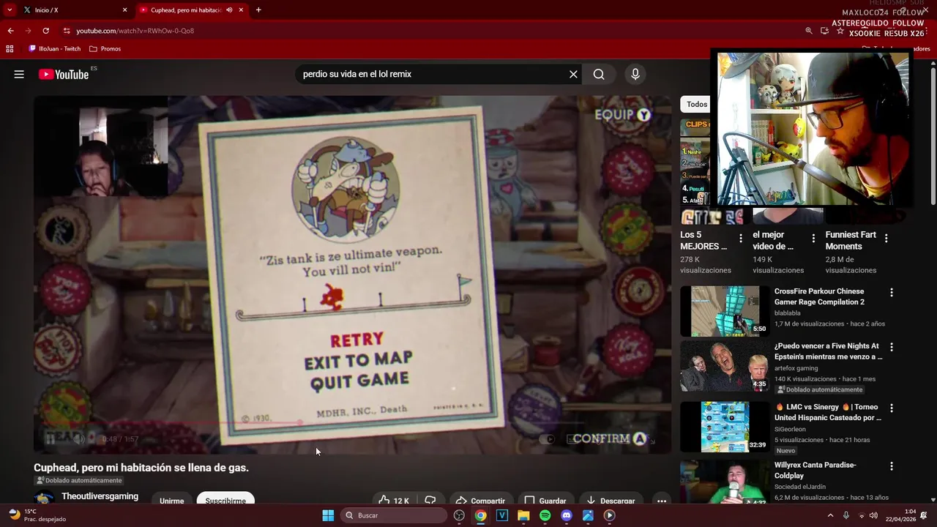Pause the video with play/pause control

pos(51,438)
